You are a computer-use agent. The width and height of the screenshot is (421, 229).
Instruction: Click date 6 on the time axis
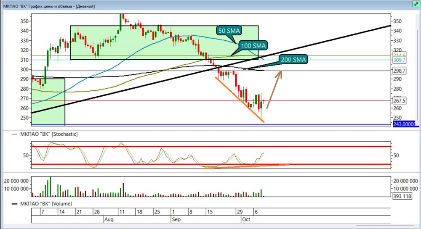pos(256,212)
